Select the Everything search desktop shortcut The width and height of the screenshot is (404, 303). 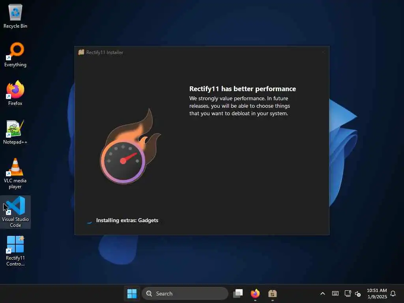pyautogui.click(x=15, y=54)
